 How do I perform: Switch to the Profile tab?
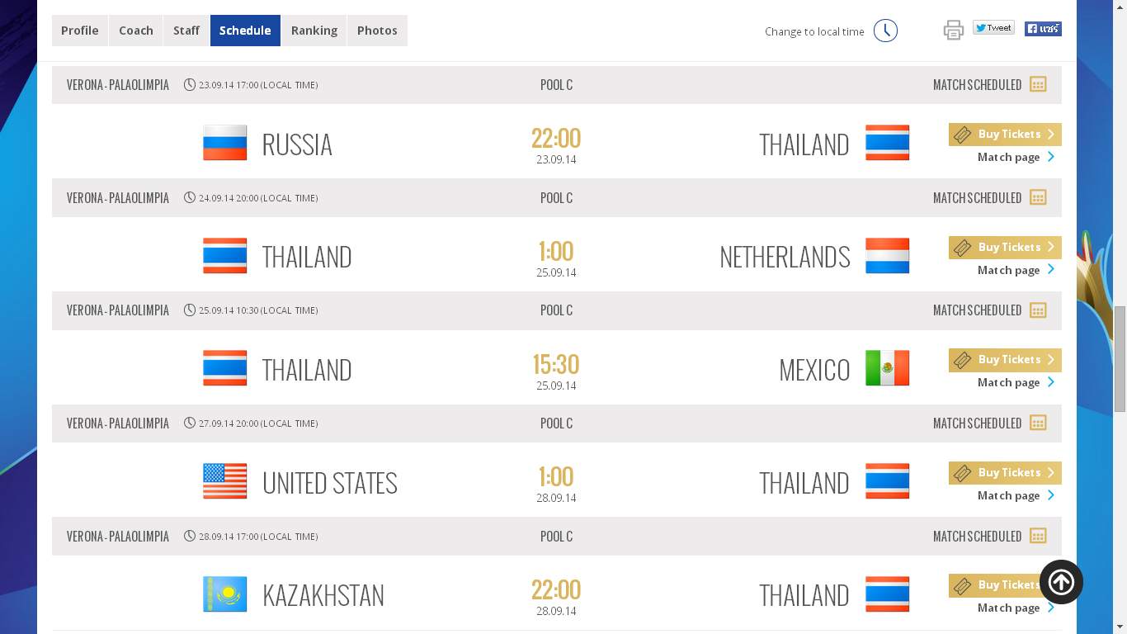pos(80,31)
